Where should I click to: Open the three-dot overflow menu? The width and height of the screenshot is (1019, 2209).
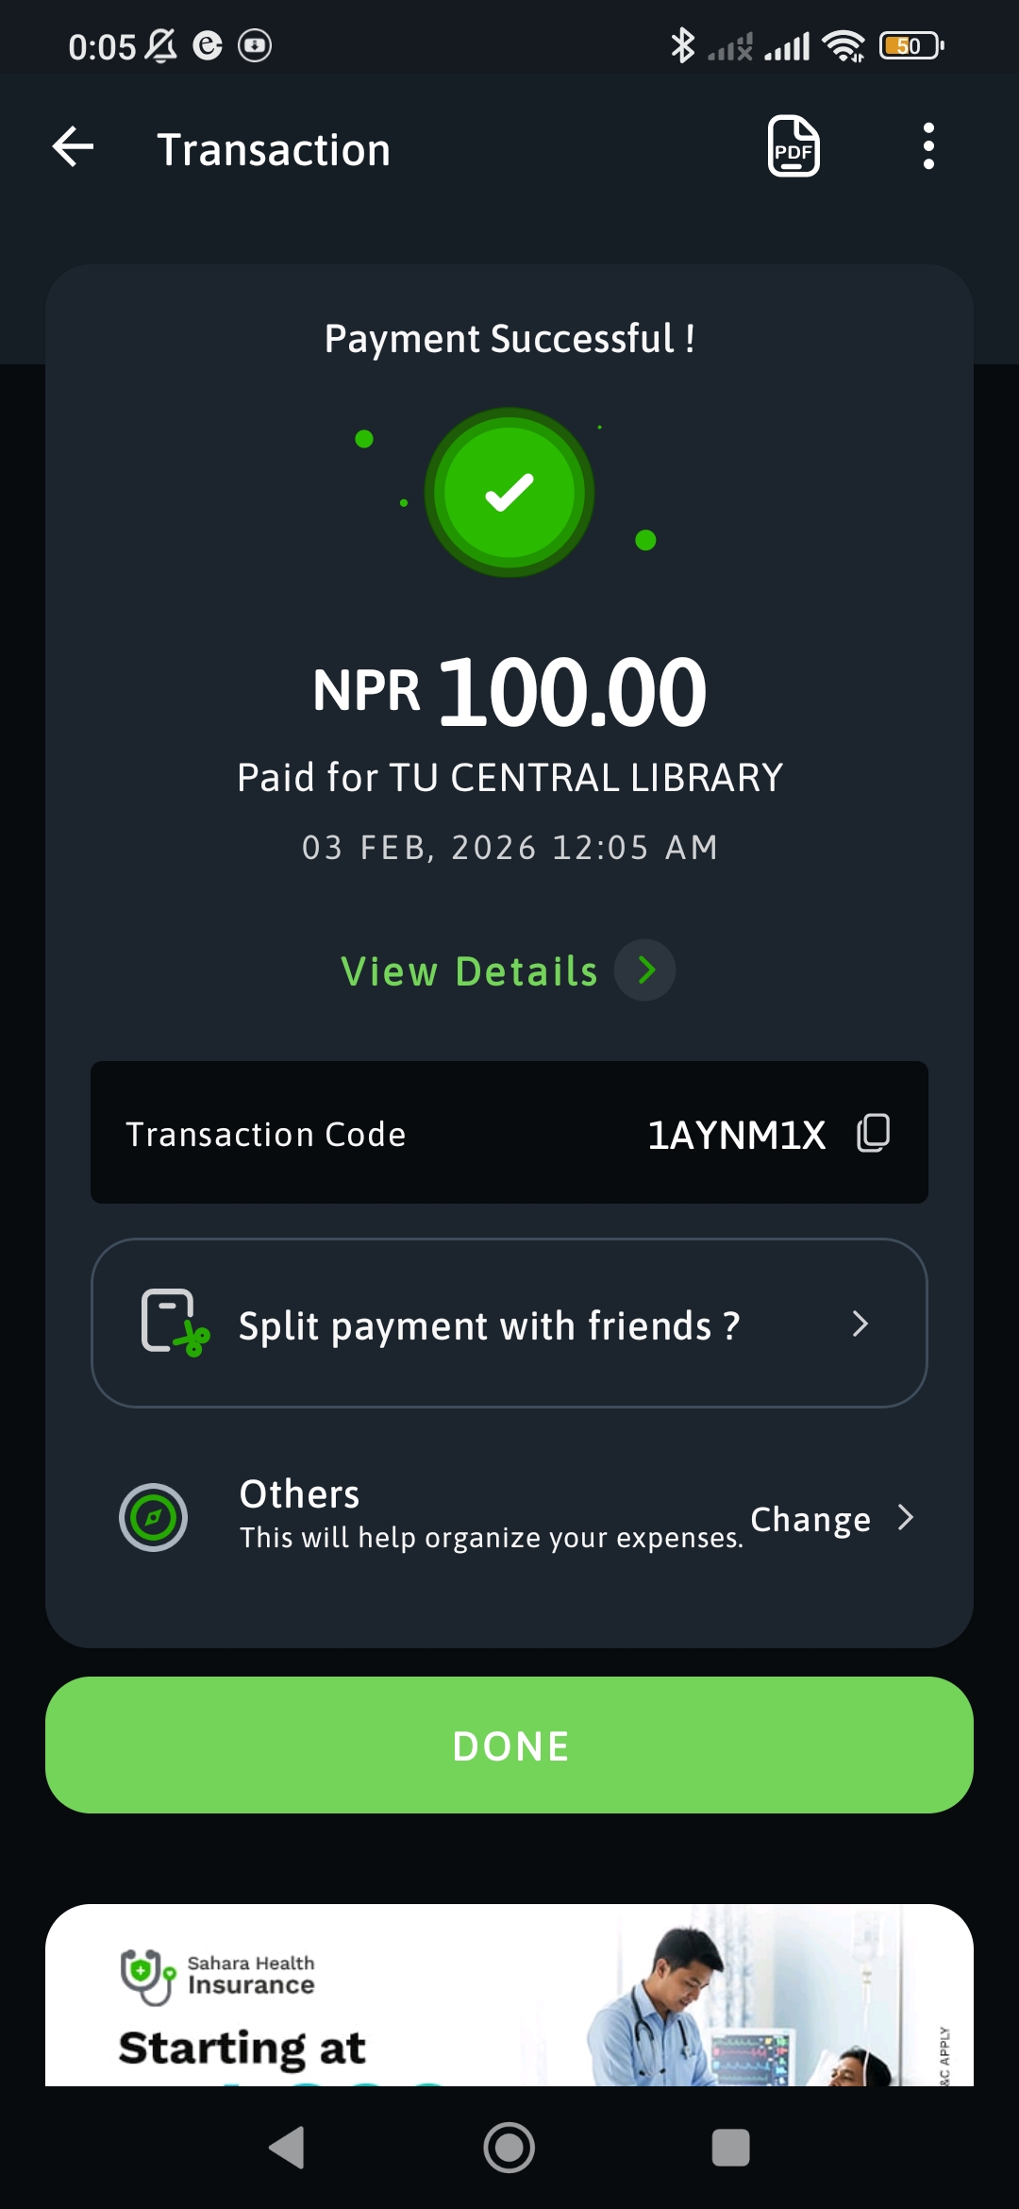click(x=928, y=147)
